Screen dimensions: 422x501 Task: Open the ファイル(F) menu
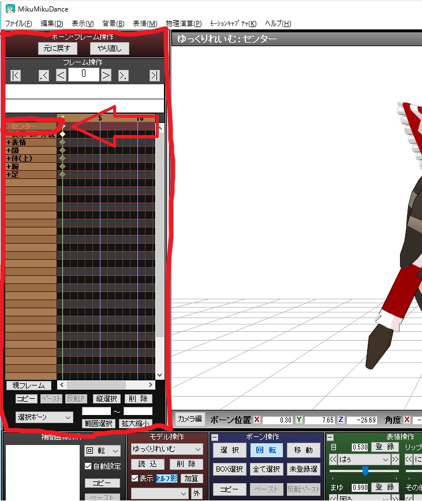click(18, 24)
